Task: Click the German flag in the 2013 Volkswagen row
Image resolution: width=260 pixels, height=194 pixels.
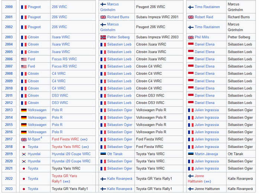Action: 24,110
